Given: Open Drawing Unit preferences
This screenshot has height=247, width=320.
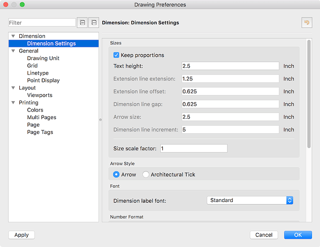Looking at the screenshot, I should [43, 58].
